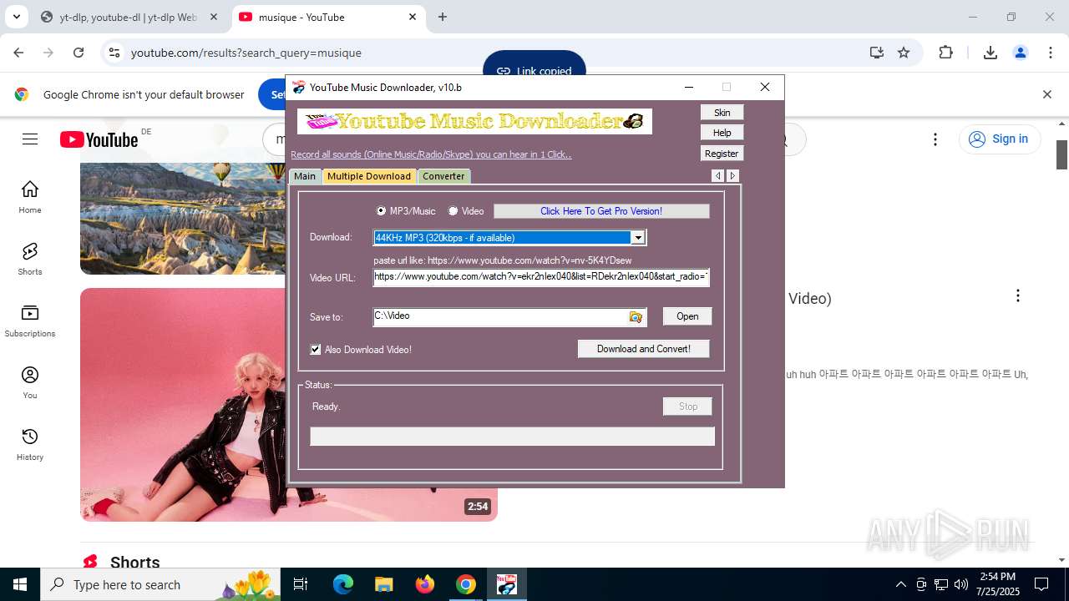Open File Explorer from taskbar
Screen dimensions: 1069x601
(383, 584)
